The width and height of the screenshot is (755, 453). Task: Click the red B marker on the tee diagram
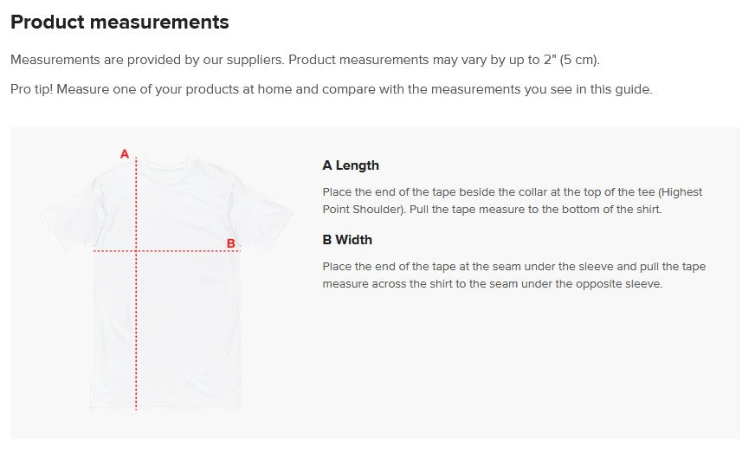(x=231, y=243)
